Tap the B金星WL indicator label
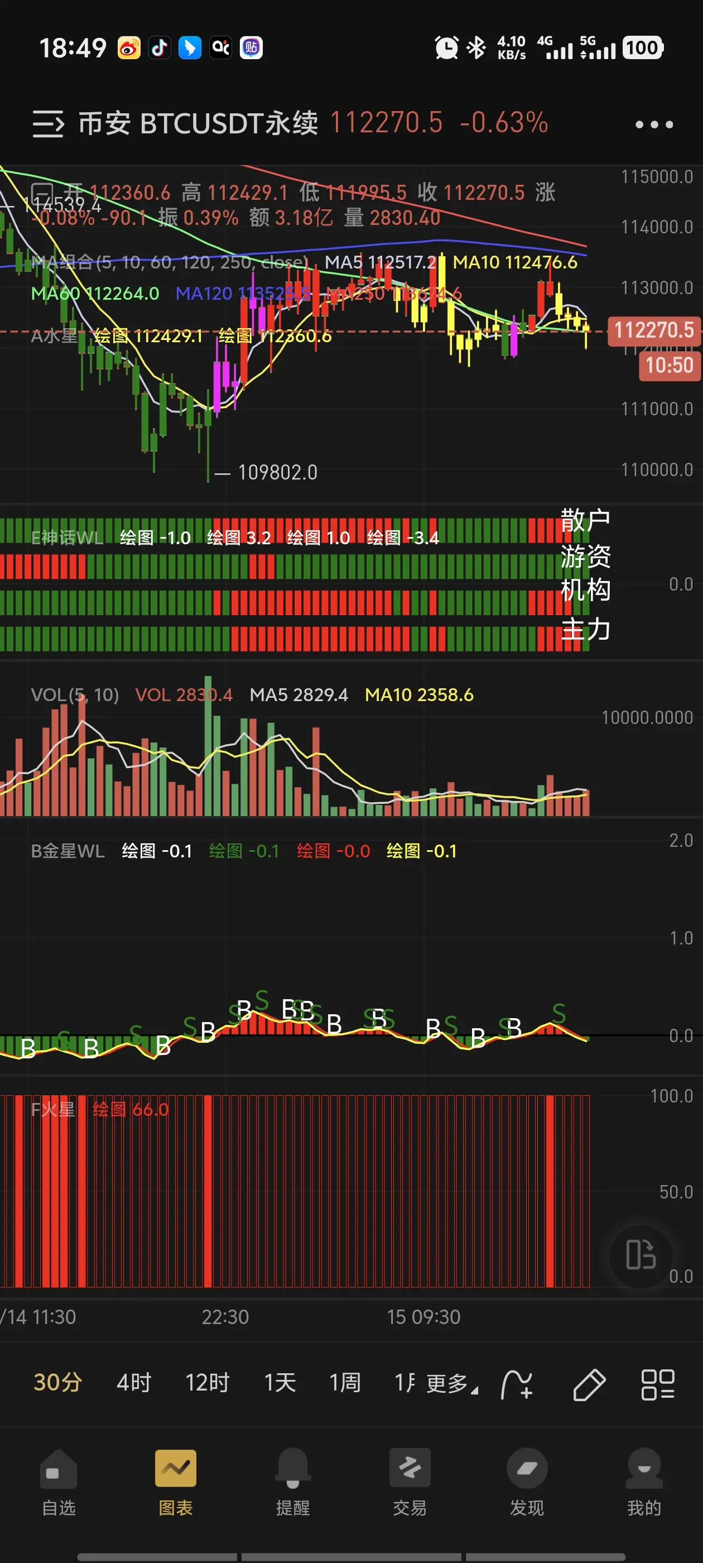Image resolution: width=703 pixels, height=1563 pixels. coord(68,851)
